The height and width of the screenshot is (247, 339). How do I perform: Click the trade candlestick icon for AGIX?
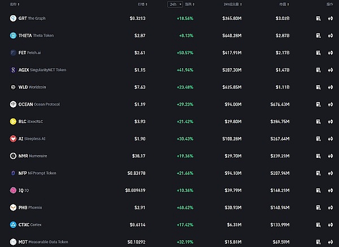[x=330, y=70]
